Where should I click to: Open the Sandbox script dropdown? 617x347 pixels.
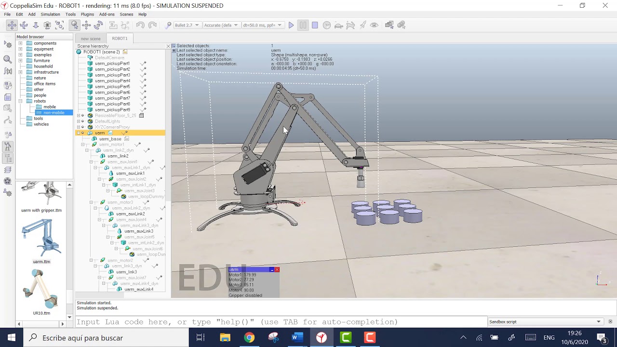click(545, 321)
